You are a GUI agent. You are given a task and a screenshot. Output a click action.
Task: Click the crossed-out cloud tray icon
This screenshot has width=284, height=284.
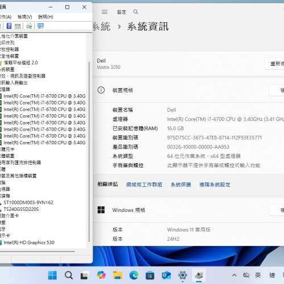(246, 275)
